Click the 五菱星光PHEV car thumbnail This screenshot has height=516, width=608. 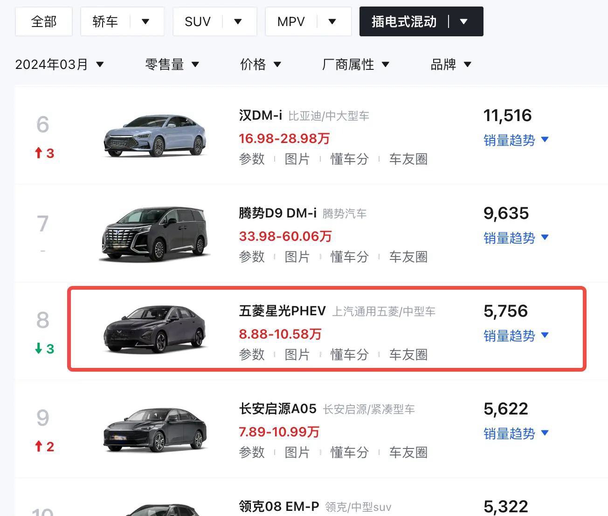155,329
